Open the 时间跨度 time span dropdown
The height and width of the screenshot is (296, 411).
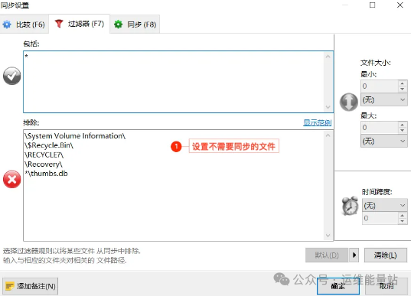[384, 206]
